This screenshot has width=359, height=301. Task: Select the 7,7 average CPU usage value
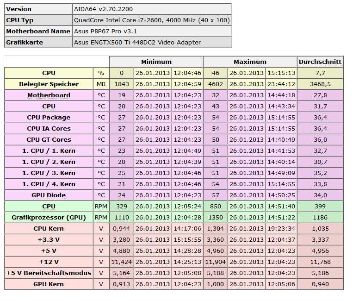[x=320, y=73]
